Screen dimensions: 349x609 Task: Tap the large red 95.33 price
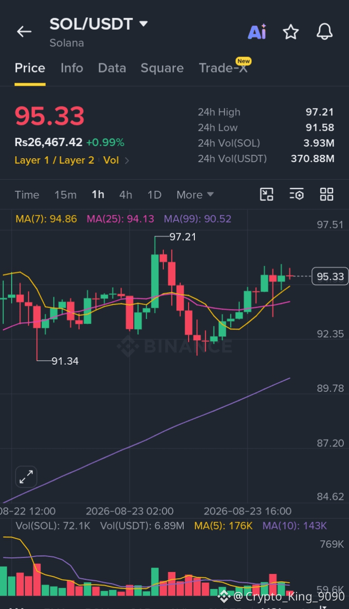(50, 116)
